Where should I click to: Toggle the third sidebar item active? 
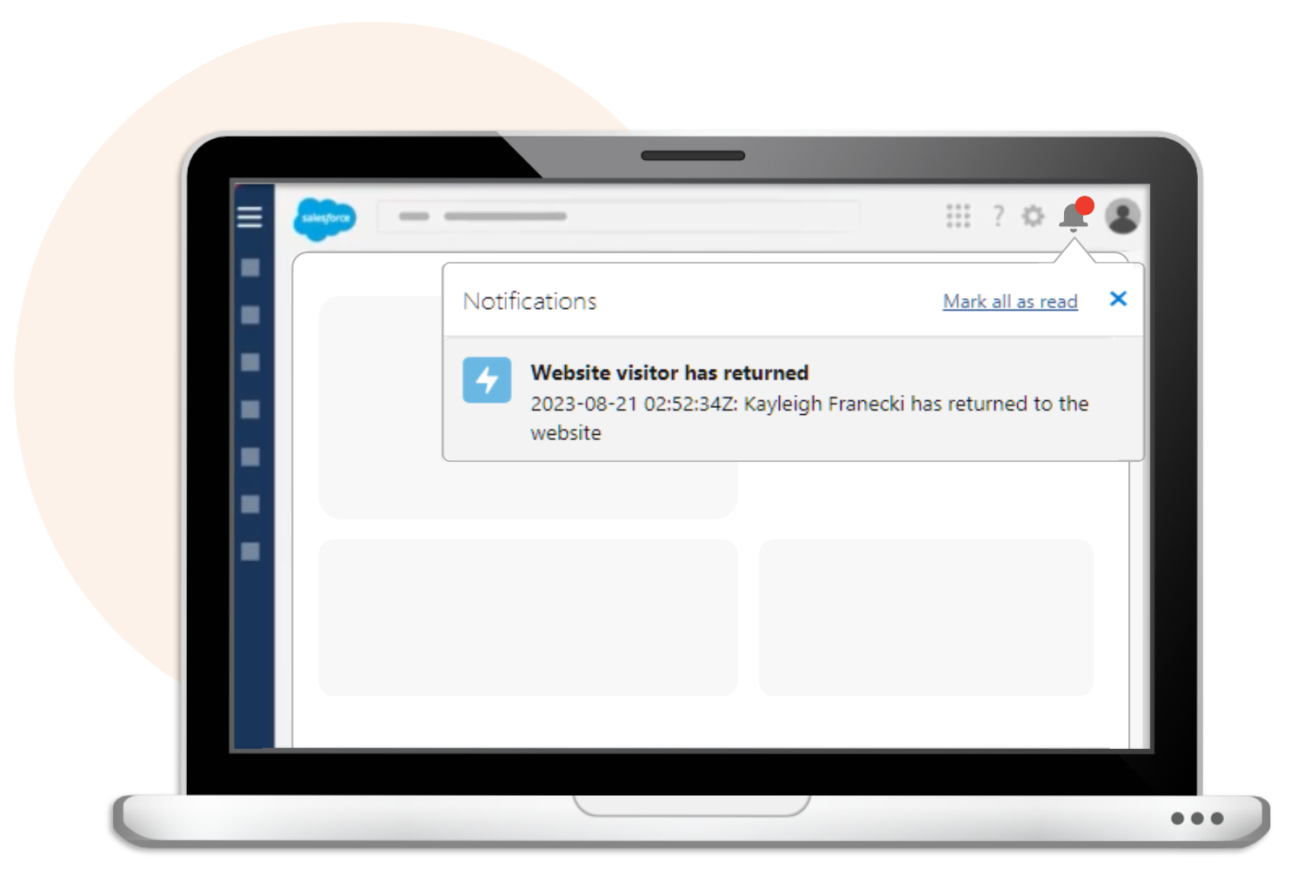pos(250,358)
